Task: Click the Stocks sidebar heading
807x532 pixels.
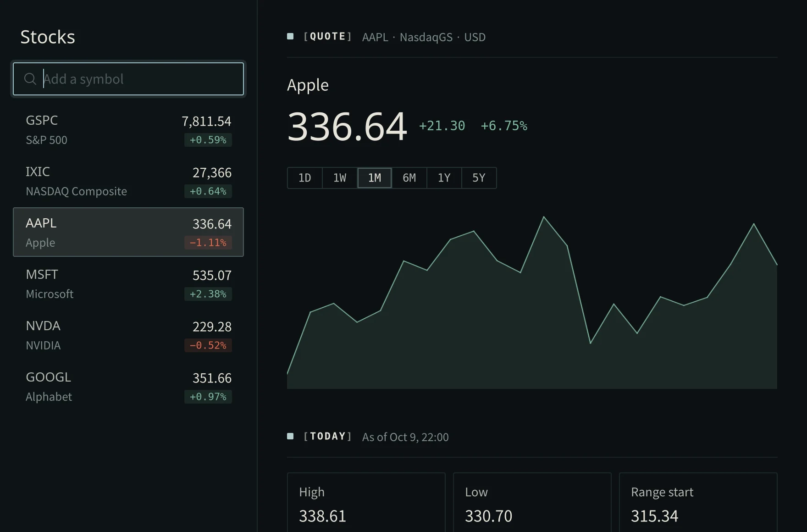Action: pyautogui.click(x=48, y=37)
